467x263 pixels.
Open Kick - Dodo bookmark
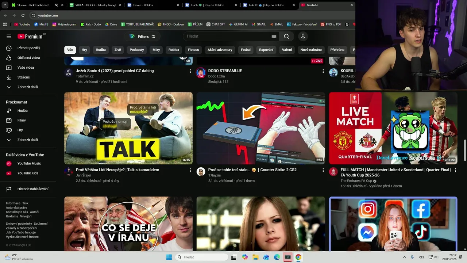[90, 24]
